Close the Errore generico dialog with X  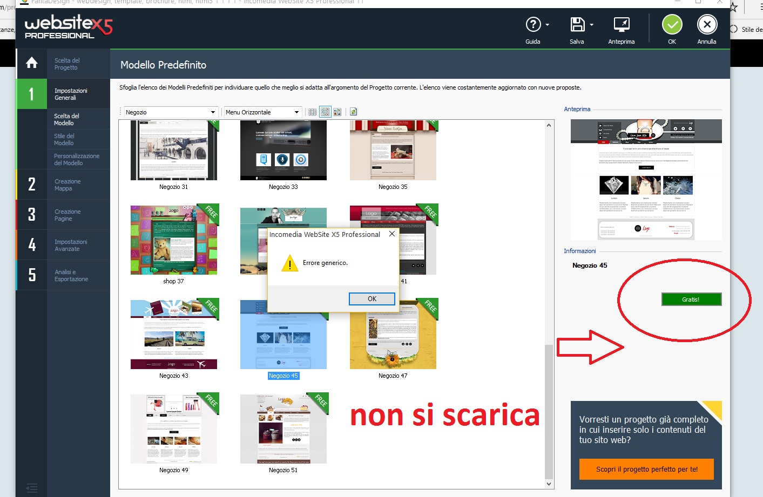[392, 234]
